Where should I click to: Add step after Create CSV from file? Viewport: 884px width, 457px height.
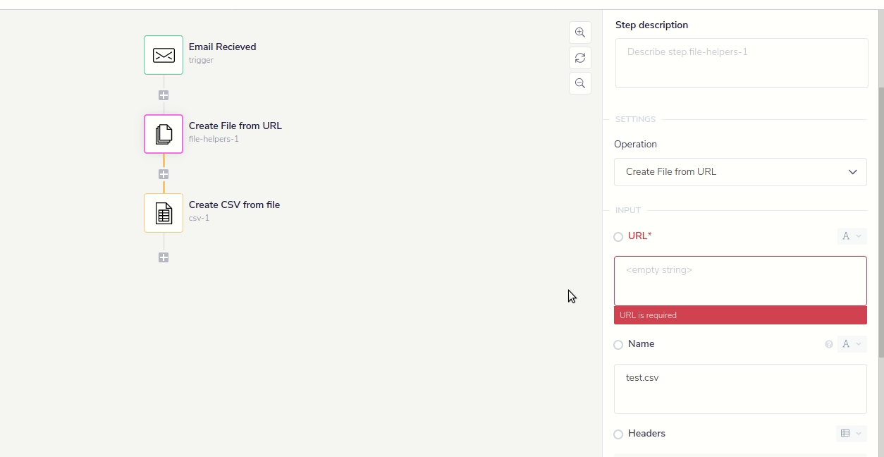164,258
